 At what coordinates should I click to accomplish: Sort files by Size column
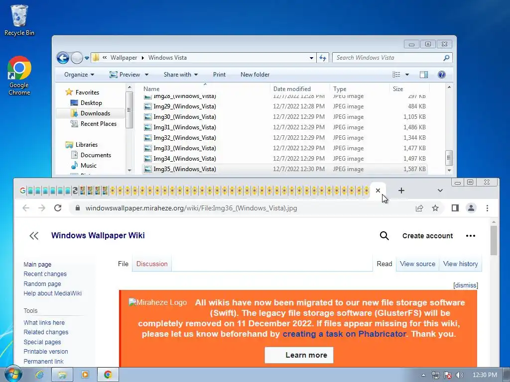[x=409, y=89]
